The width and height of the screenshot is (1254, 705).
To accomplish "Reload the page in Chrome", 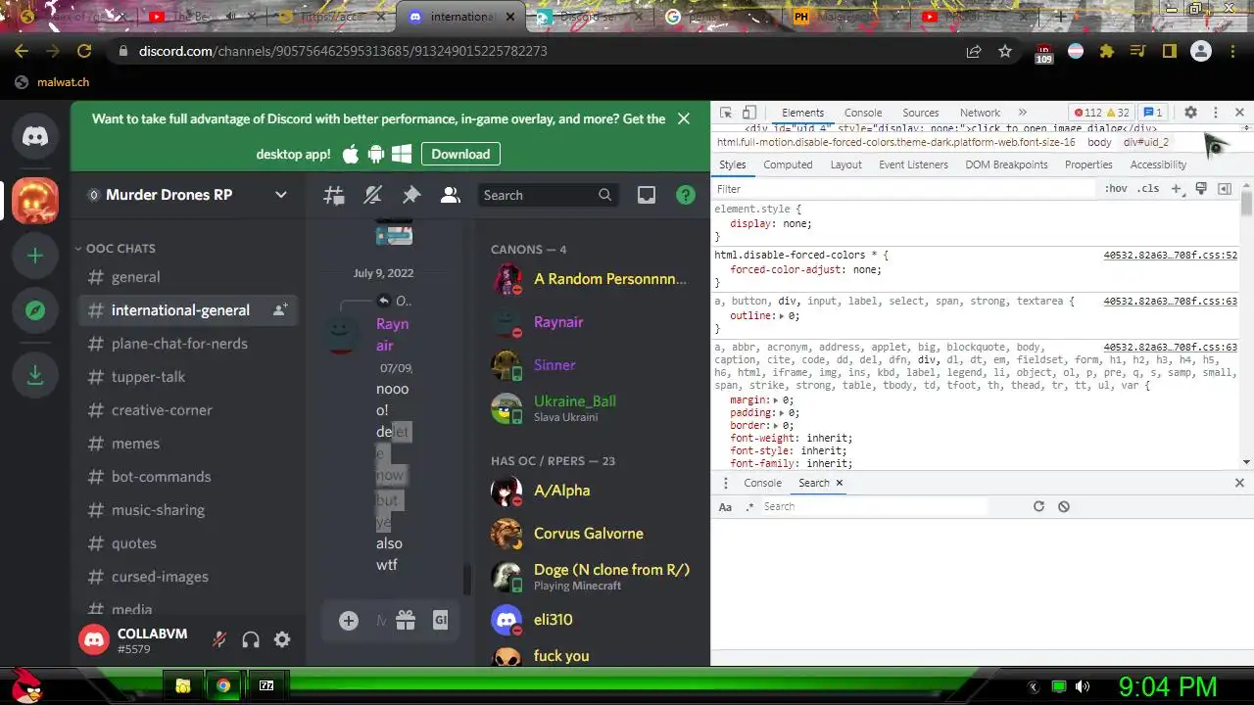I will tap(84, 51).
